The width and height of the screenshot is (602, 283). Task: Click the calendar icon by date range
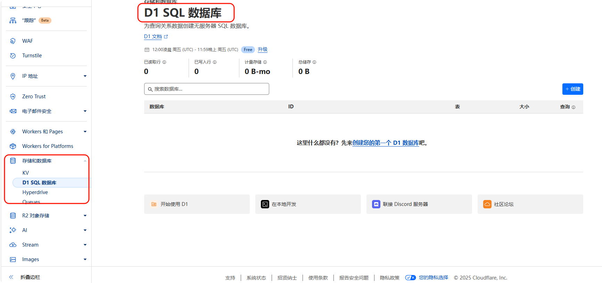point(147,50)
